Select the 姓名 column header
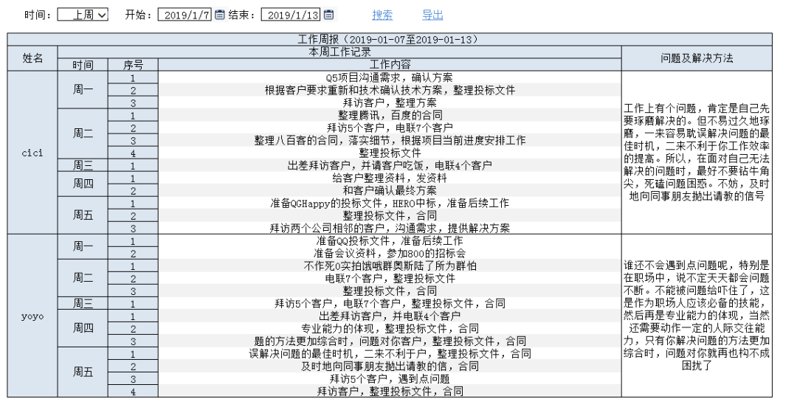Viewport: 797px width, 410px height. point(32,58)
